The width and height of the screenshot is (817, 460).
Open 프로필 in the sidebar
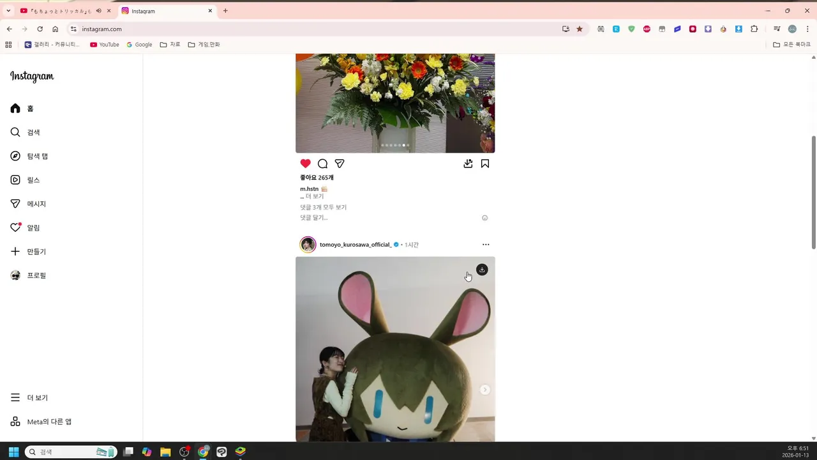click(x=28, y=275)
